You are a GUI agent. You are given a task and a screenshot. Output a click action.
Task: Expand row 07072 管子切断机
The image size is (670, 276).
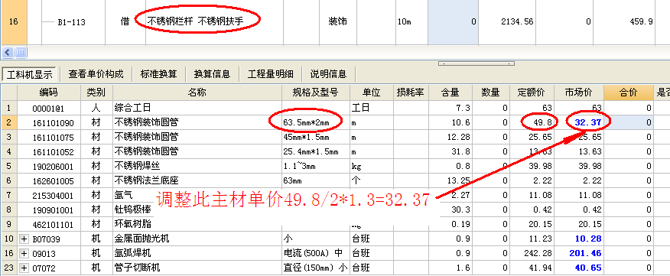coord(24,268)
